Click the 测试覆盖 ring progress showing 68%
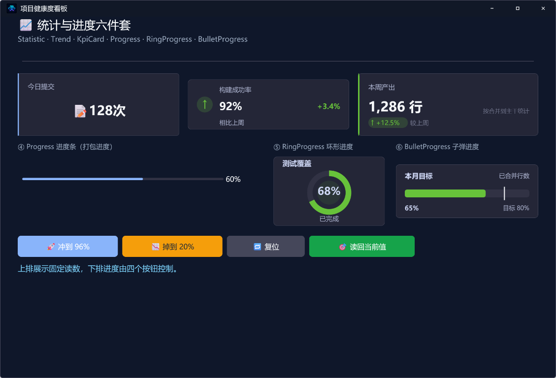Image resolution: width=556 pixels, height=378 pixels. [329, 192]
